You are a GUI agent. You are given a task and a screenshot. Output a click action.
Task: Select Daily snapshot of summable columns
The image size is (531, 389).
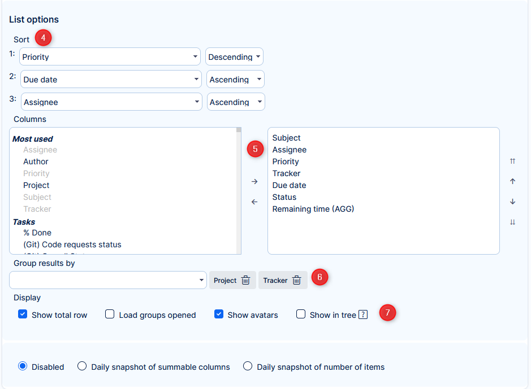pos(82,366)
